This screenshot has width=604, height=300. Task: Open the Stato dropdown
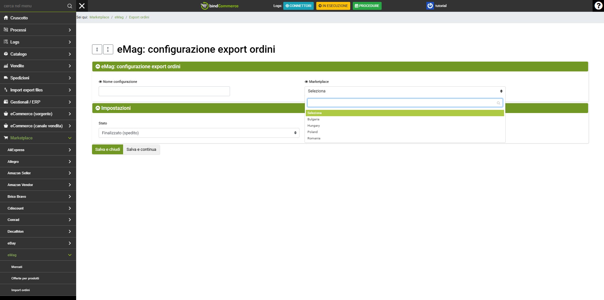(x=199, y=133)
